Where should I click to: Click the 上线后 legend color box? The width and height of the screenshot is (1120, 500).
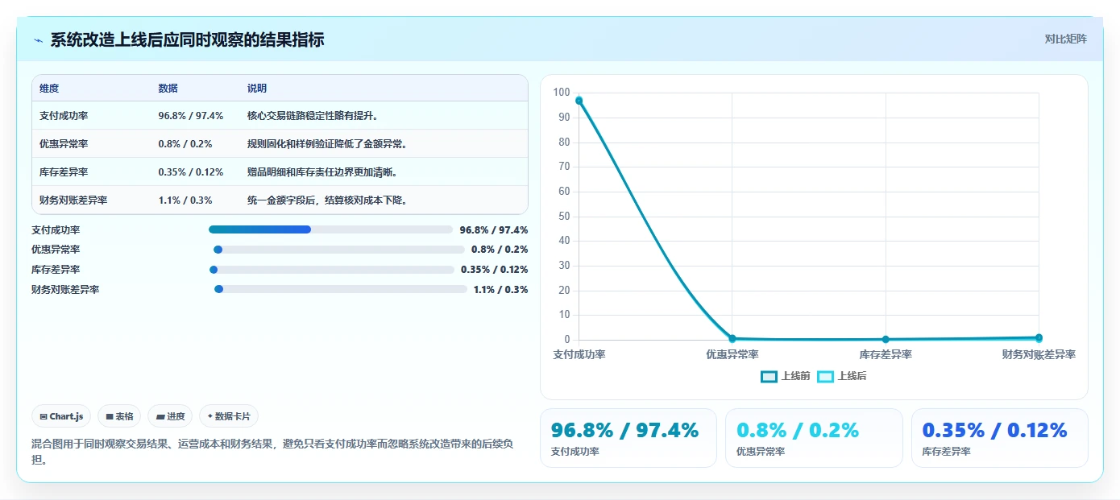[826, 376]
